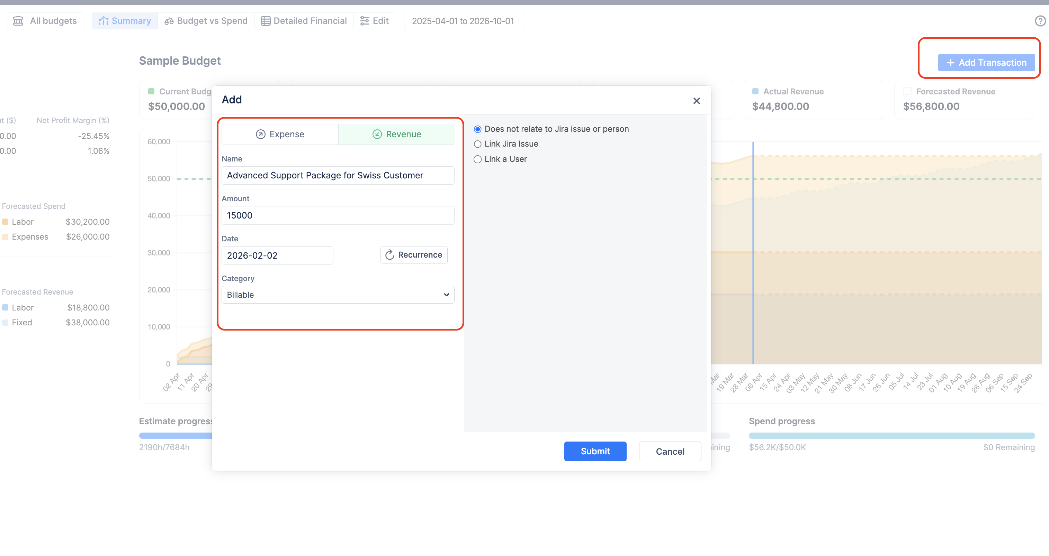The height and width of the screenshot is (556, 1049).
Task: Click the Amount input field
Action: click(x=338, y=215)
